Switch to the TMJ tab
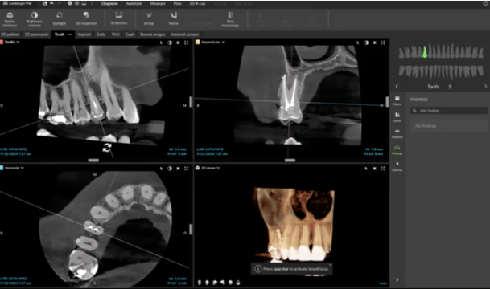490x289 pixels. (x=115, y=35)
